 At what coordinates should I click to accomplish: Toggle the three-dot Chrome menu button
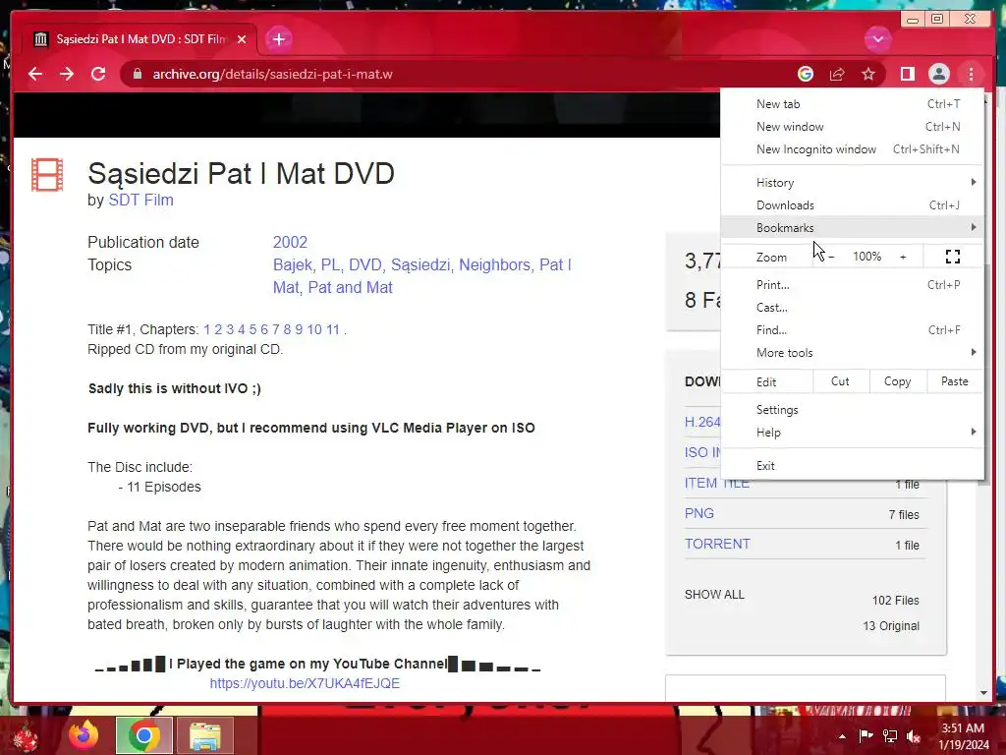(971, 74)
